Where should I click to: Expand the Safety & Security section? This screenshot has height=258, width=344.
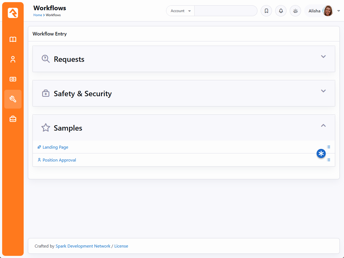(323, 91)
